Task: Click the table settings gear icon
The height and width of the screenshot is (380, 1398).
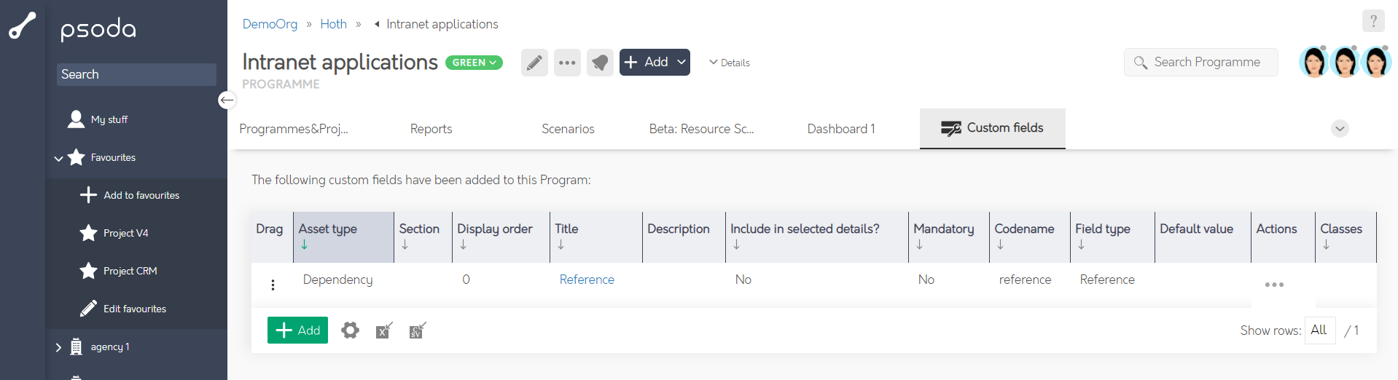Action: pos(351,330)
